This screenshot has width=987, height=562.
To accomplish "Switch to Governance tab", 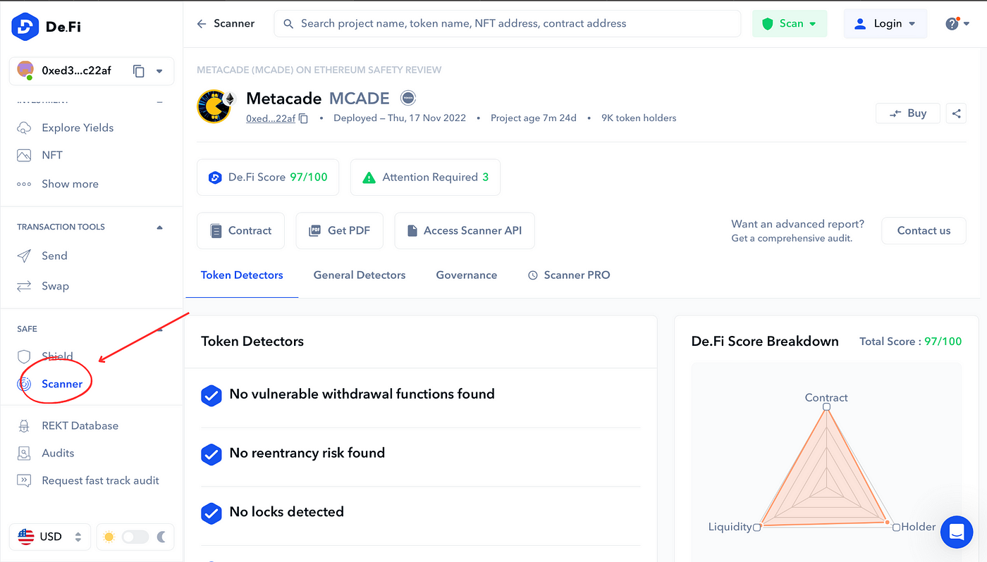I will coord(467,275).
